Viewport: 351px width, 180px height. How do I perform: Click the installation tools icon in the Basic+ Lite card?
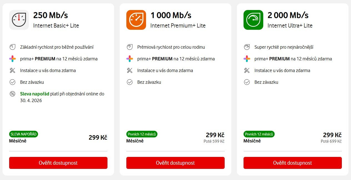click(12, 70)
